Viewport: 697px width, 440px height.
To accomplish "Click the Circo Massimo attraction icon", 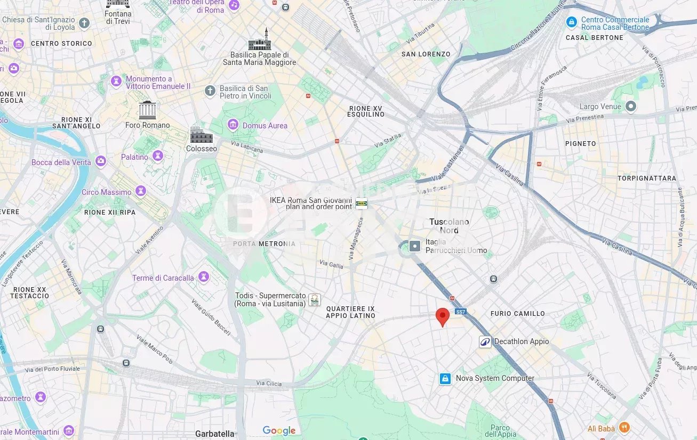I will point(141,191).
